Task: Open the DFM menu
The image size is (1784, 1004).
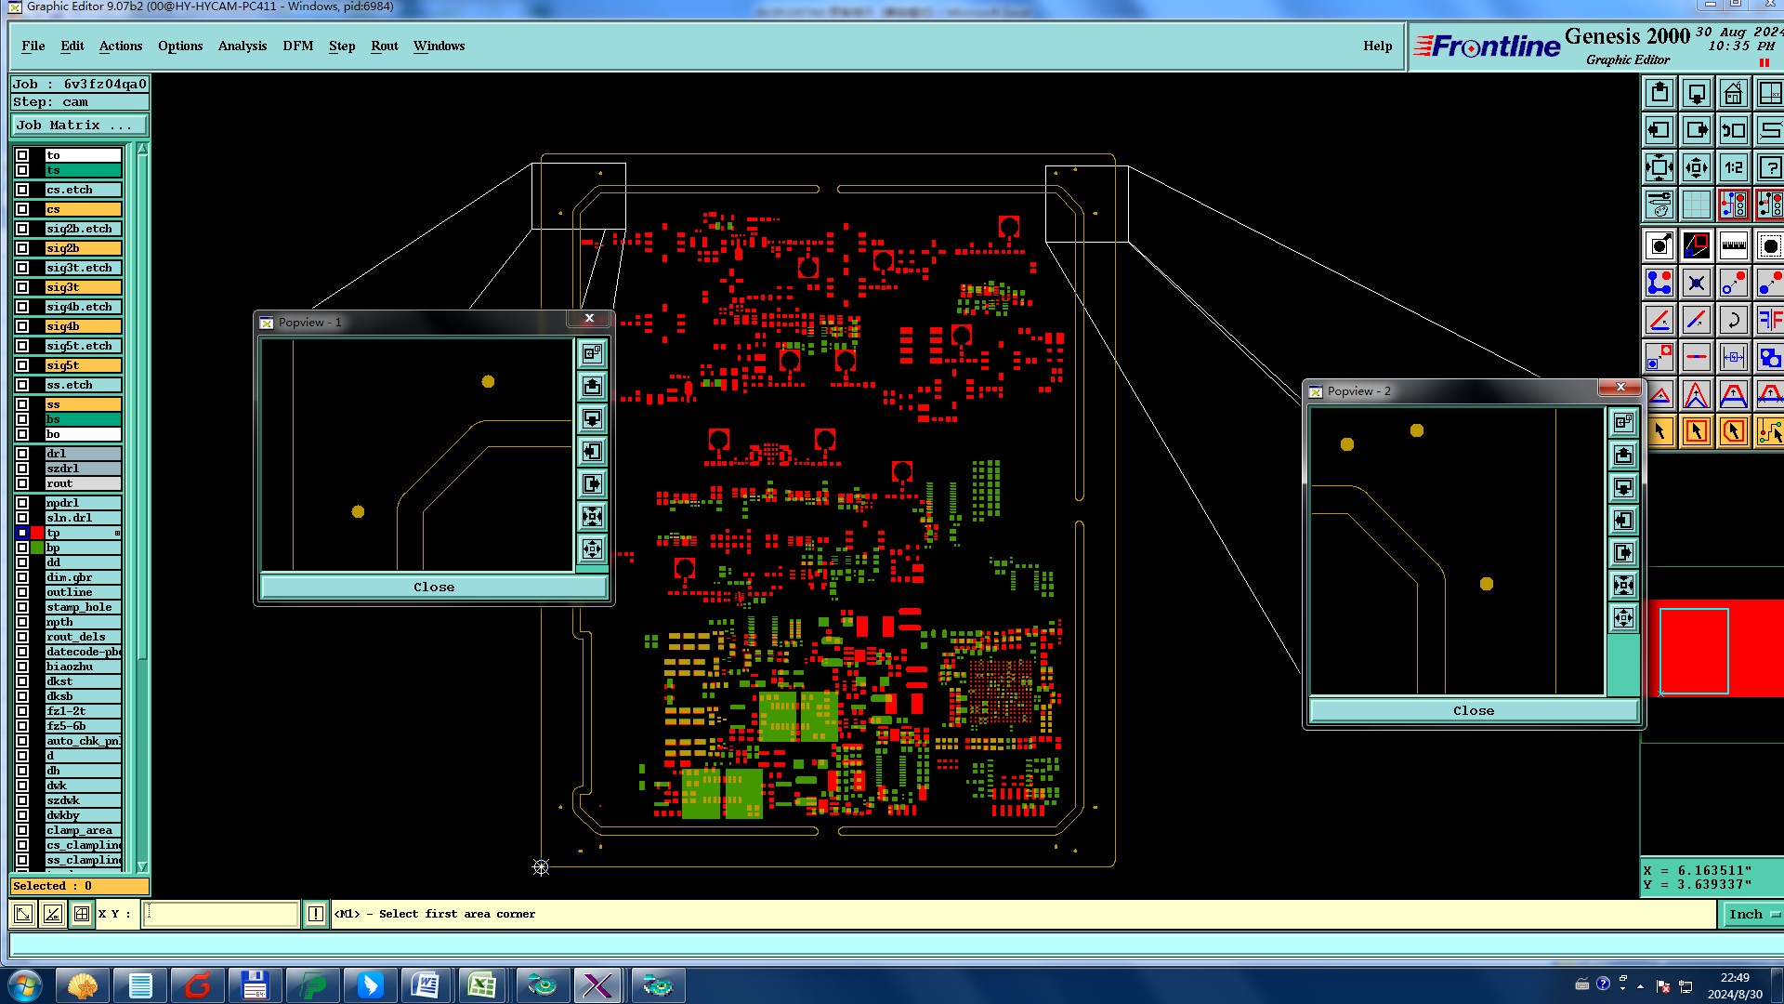Action: 297,46
